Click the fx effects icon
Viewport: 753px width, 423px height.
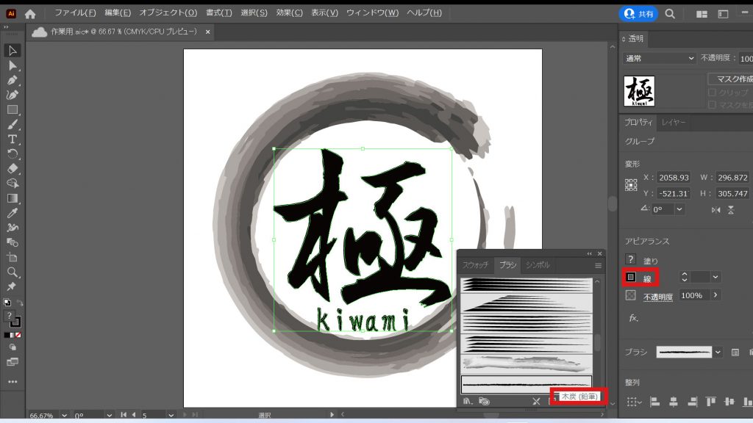tap(633, 317)
